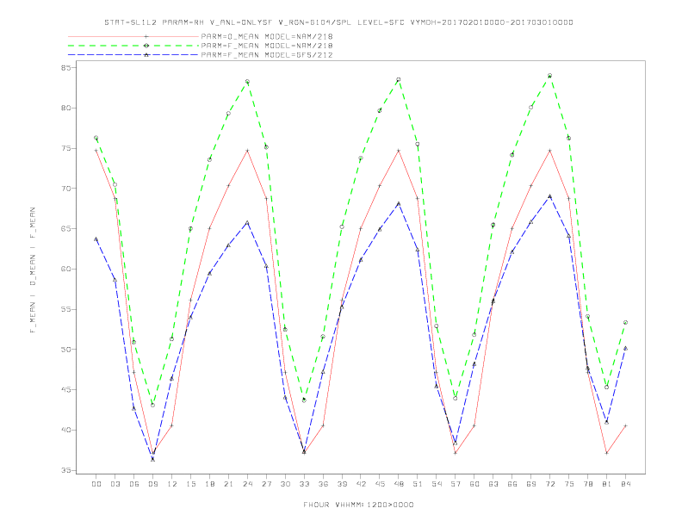Click x-axis tick label 42

(361, 484)
